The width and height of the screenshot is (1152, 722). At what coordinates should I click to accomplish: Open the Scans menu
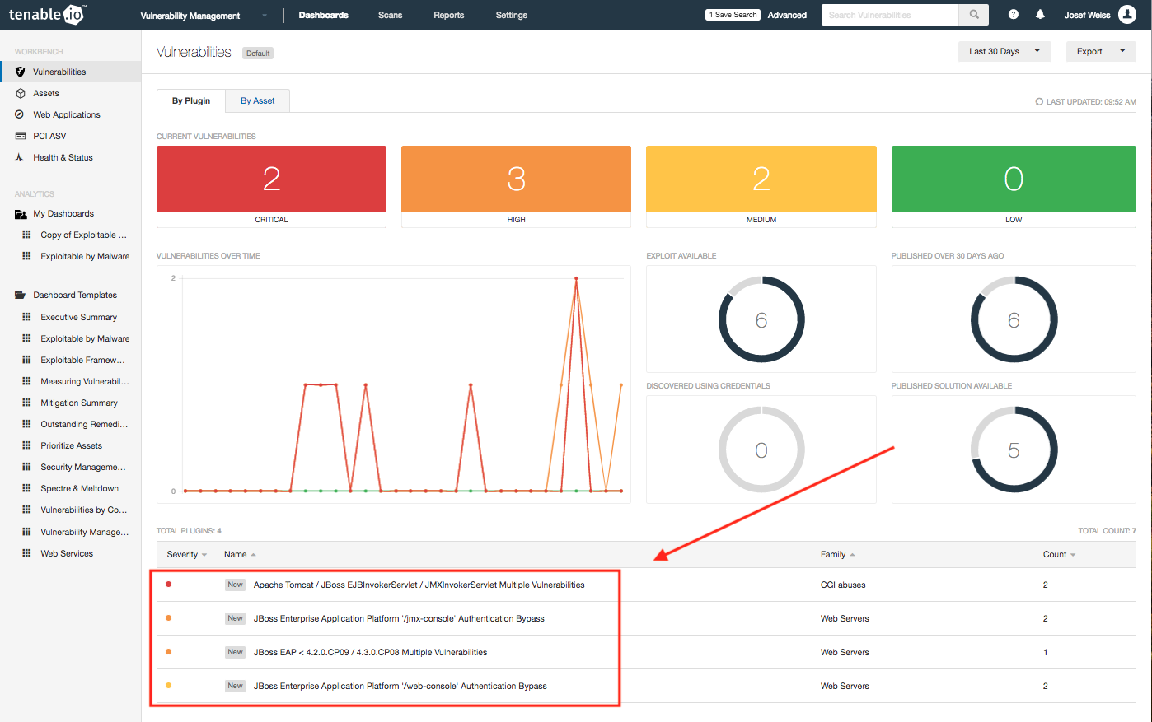click(x=390, y=15)
